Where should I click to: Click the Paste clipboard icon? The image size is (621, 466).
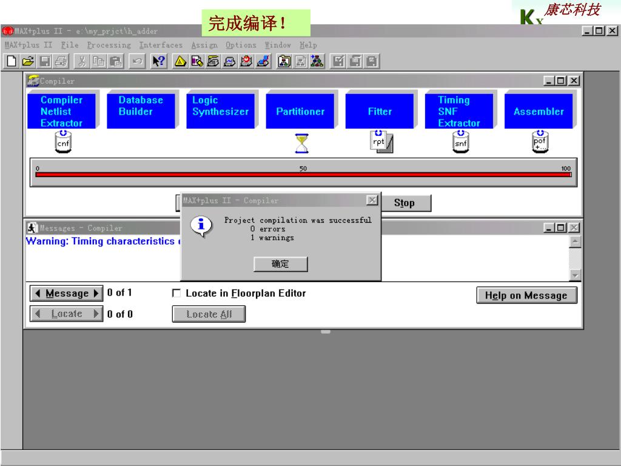click(115, 61)
